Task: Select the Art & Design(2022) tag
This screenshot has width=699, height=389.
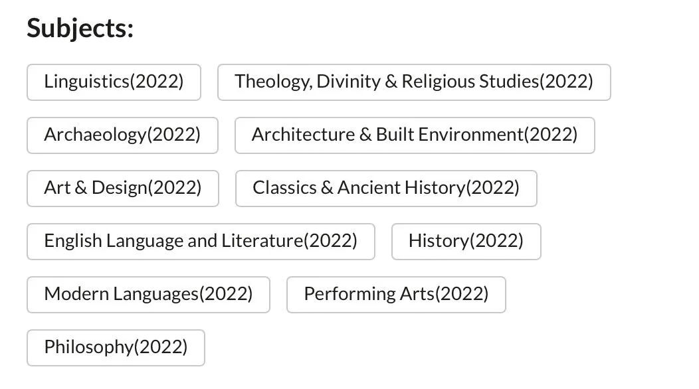Action: 122,189
